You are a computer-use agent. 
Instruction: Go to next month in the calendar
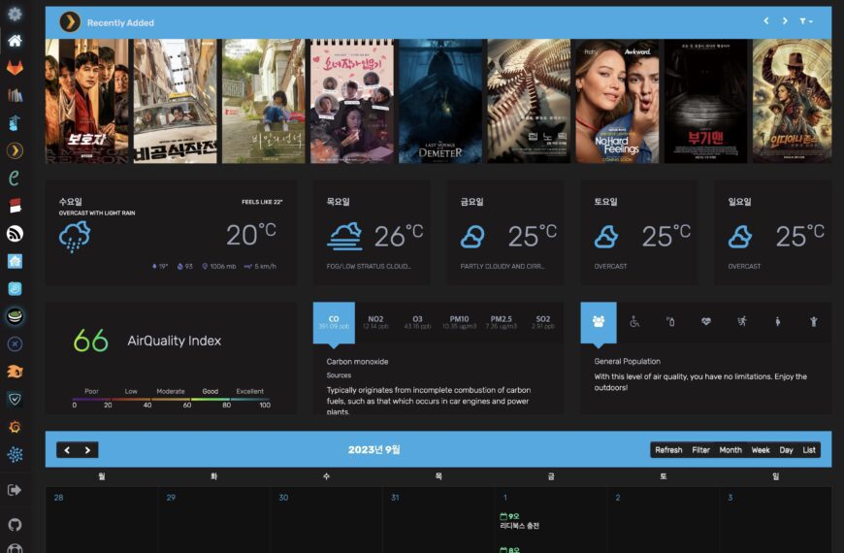[x=88, y=450]
